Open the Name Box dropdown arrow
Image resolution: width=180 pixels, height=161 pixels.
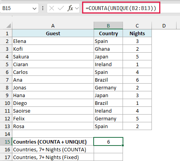pyautogui.click(x=34, y=9)
